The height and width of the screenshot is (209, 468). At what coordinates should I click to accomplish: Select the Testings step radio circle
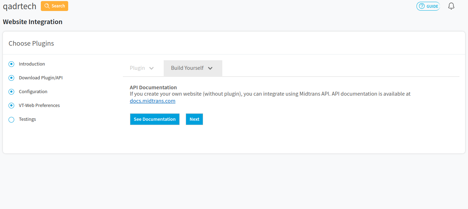click(x=11, y=120)
